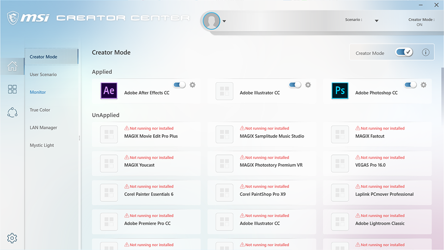The image size is (444, 250).
Task: Click placeholder icon of MAGIX Photostory Premium VR
Action: pyautogui.click(x=225, y=163)
